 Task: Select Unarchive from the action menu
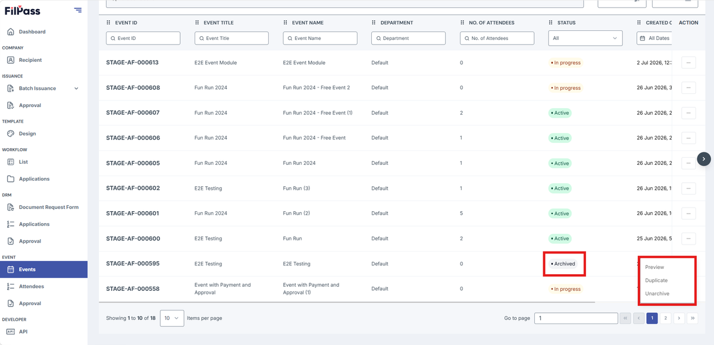(657, 294)
